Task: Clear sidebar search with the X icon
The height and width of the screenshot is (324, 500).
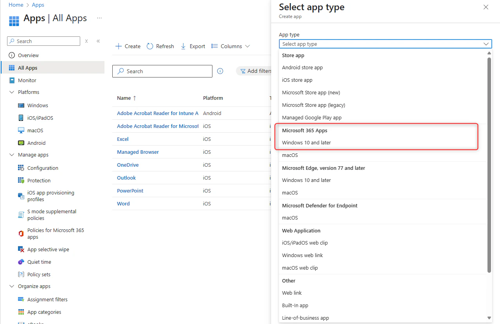Action: (86, 41)
